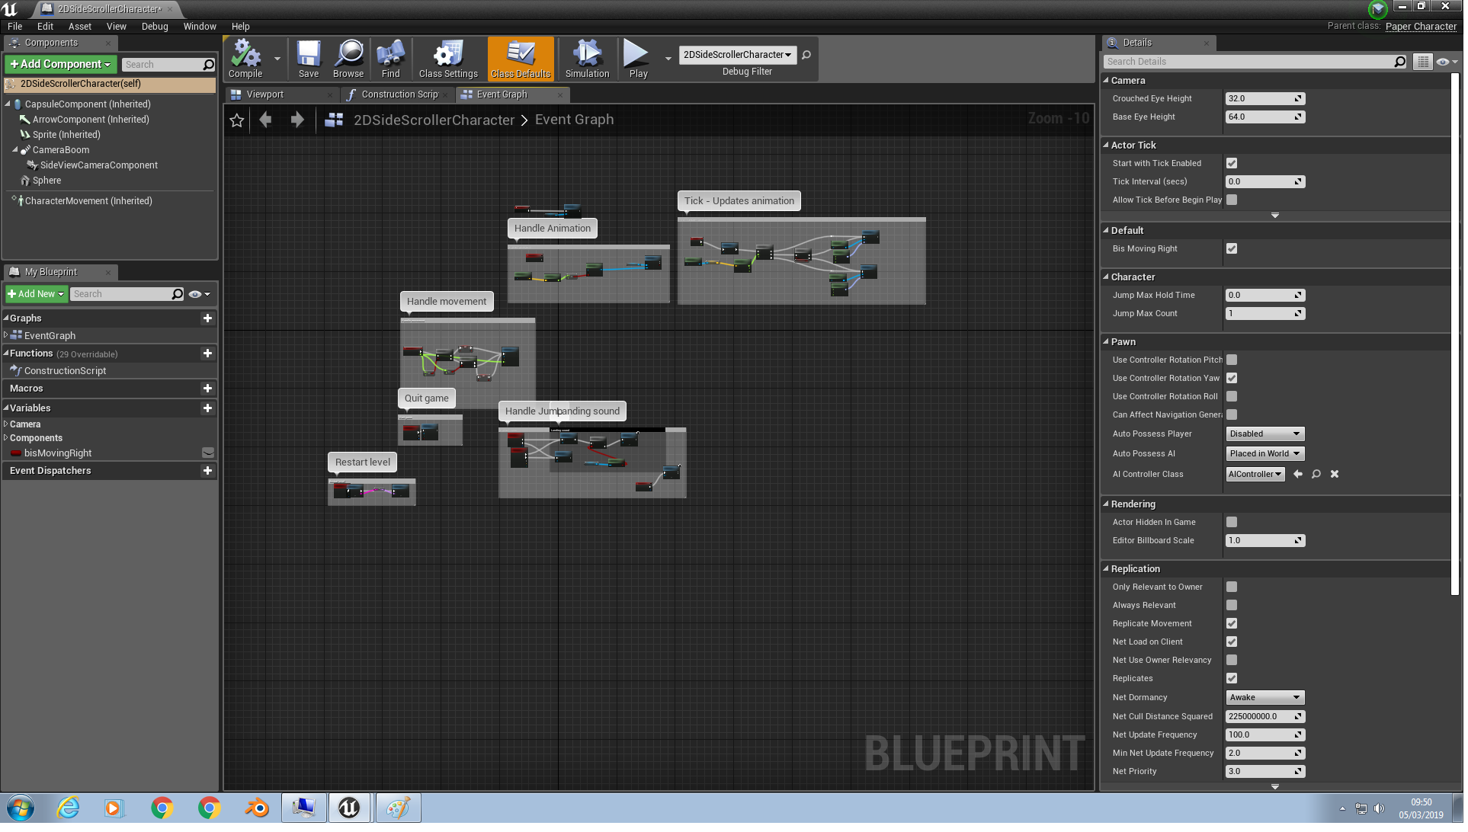The height and width of the screenshot is (832, 1468).
Task: Click the Add Component button
Action: click(61, 65)
